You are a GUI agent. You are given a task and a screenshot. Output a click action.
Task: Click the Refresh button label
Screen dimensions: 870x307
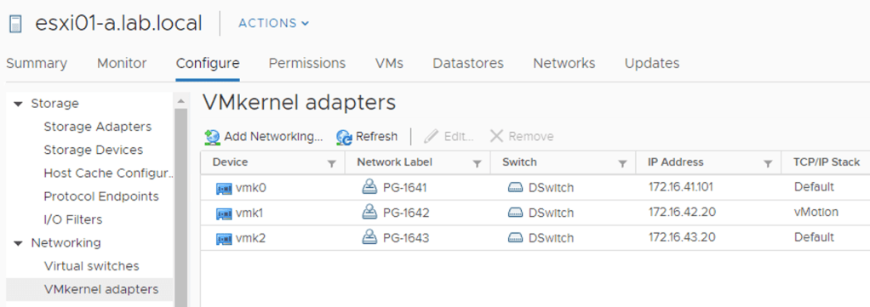point(376,136)
